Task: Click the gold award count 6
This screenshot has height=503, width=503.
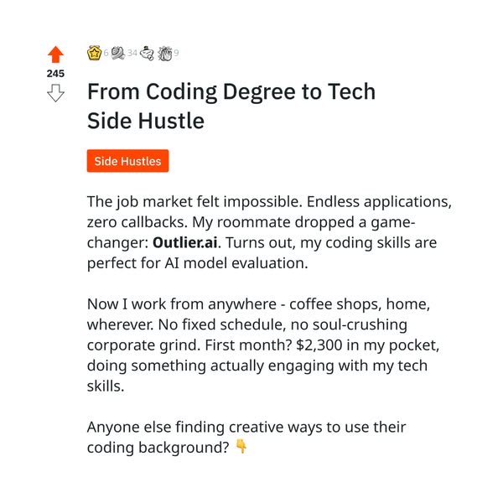Action: pyautogui.click(x=106, y=54)
